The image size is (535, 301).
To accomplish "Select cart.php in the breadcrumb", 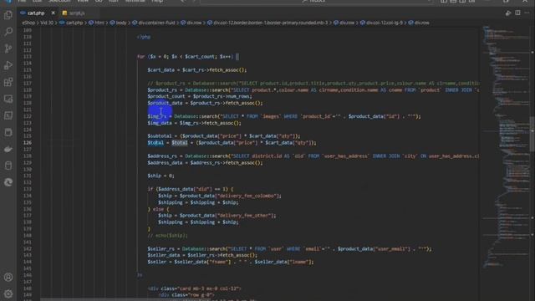I will (71, 23).
